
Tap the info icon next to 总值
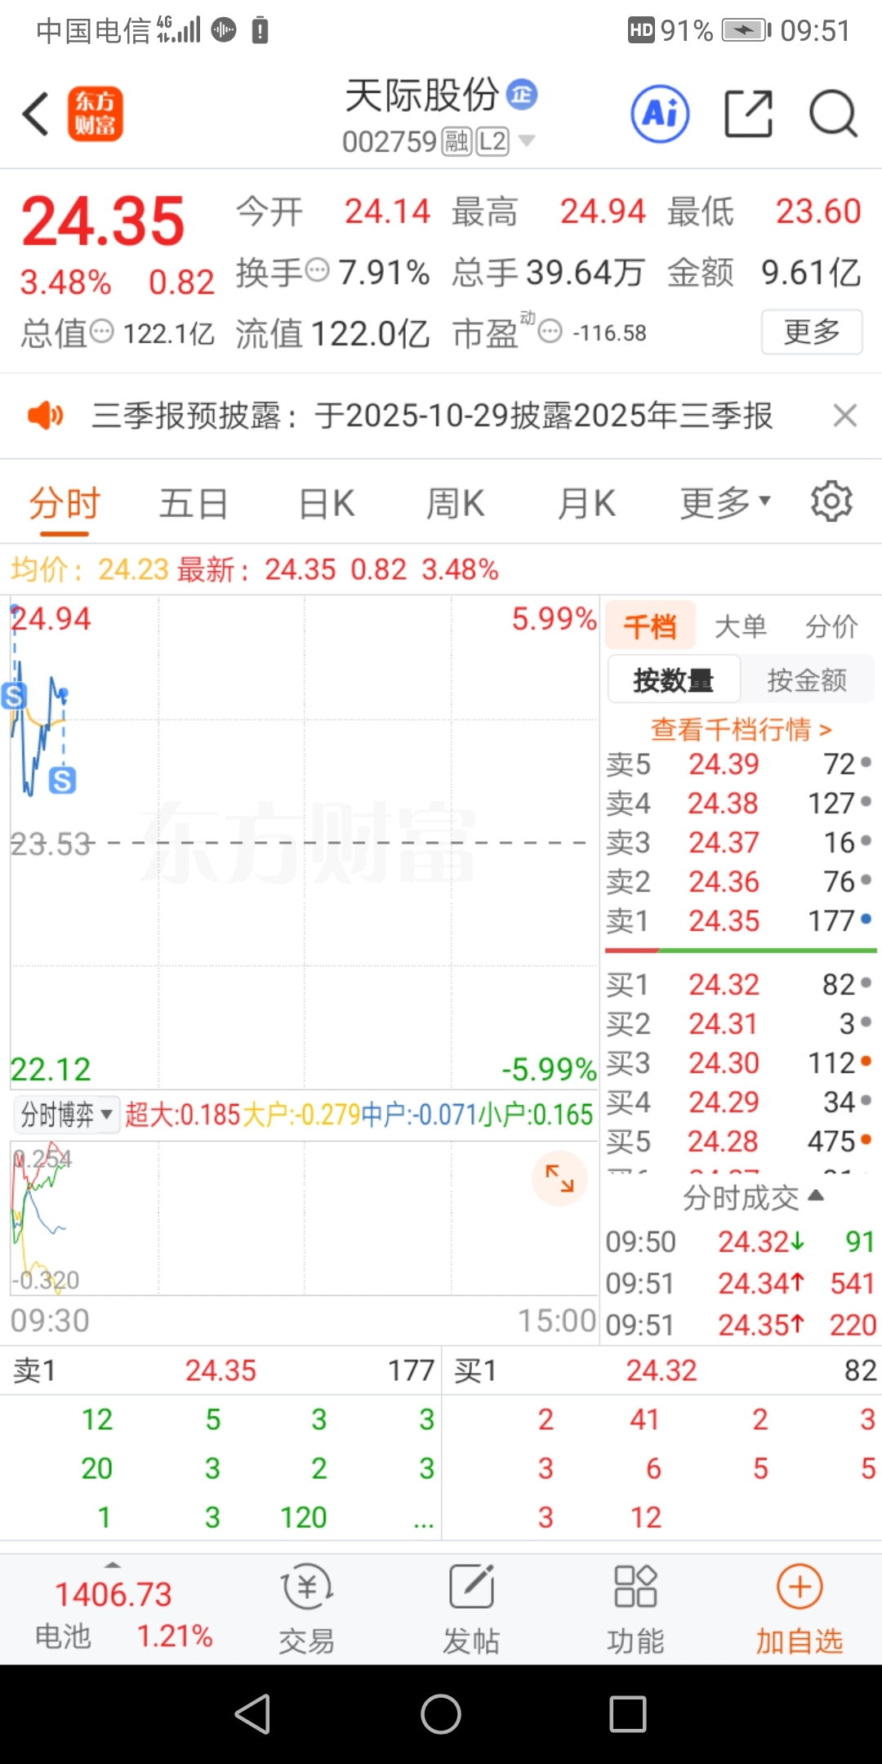click(102, 332)
